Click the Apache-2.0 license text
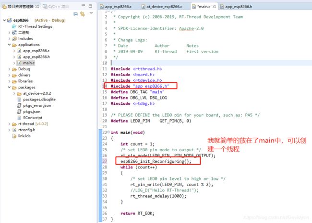This screenshot has height=223, width=312. (x=191, y=28)
